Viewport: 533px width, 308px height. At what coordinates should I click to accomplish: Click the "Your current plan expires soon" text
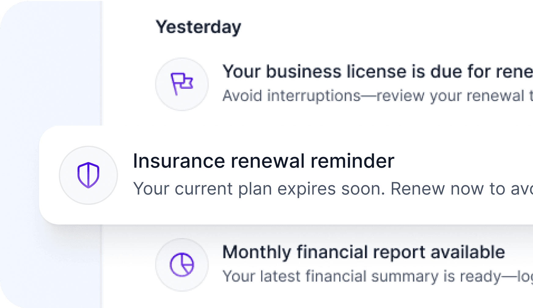(259, 189)
